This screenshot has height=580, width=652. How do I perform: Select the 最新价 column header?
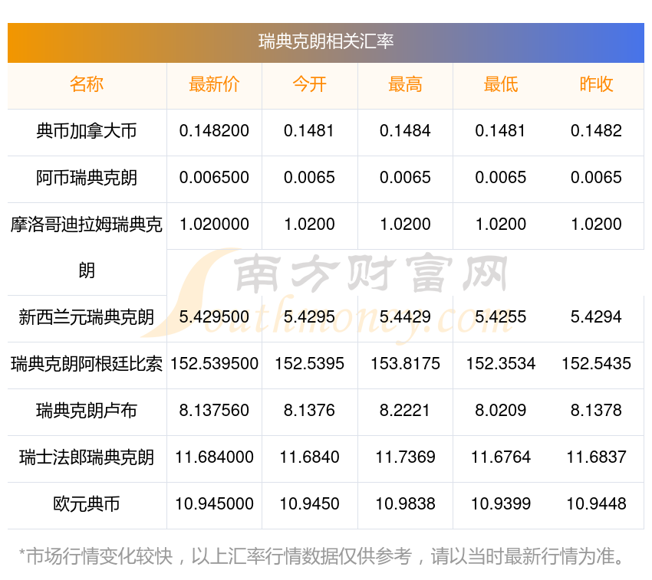(214, 84)
